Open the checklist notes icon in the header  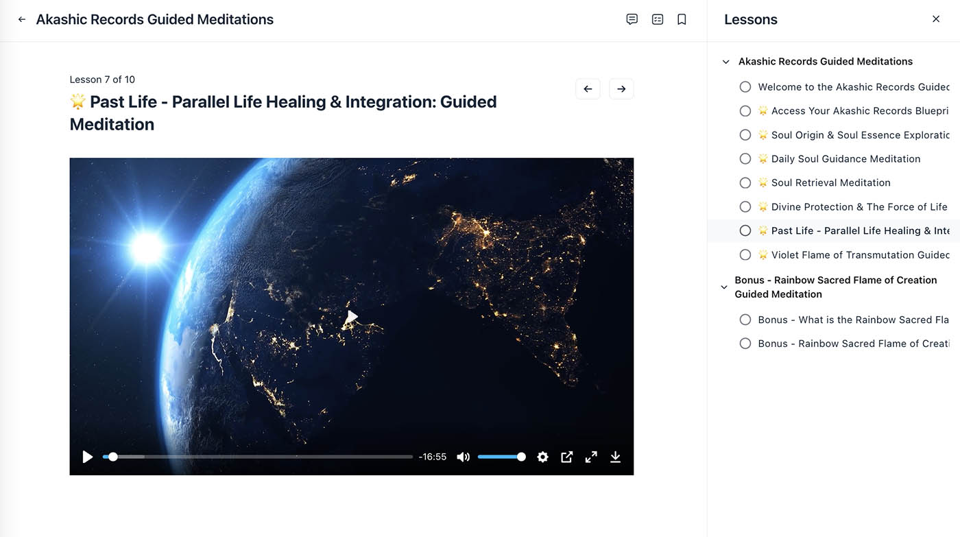tap(657, 20)
